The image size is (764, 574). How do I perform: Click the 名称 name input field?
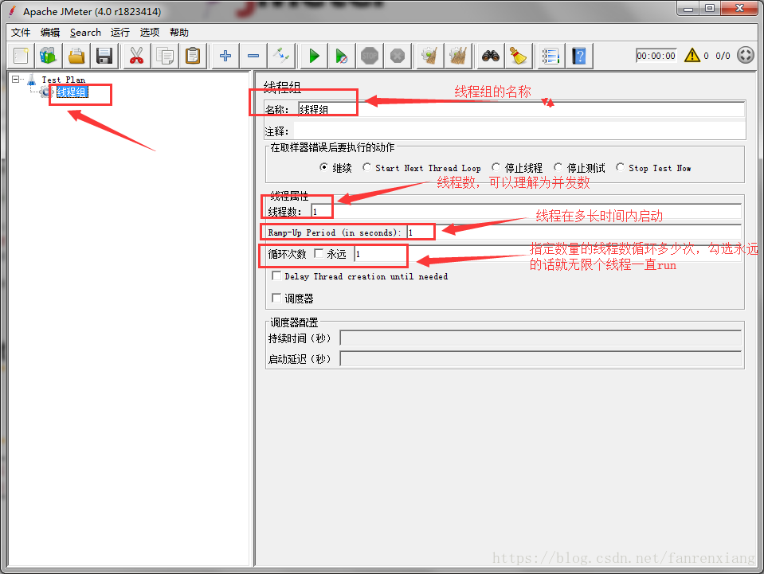(521, 109)
